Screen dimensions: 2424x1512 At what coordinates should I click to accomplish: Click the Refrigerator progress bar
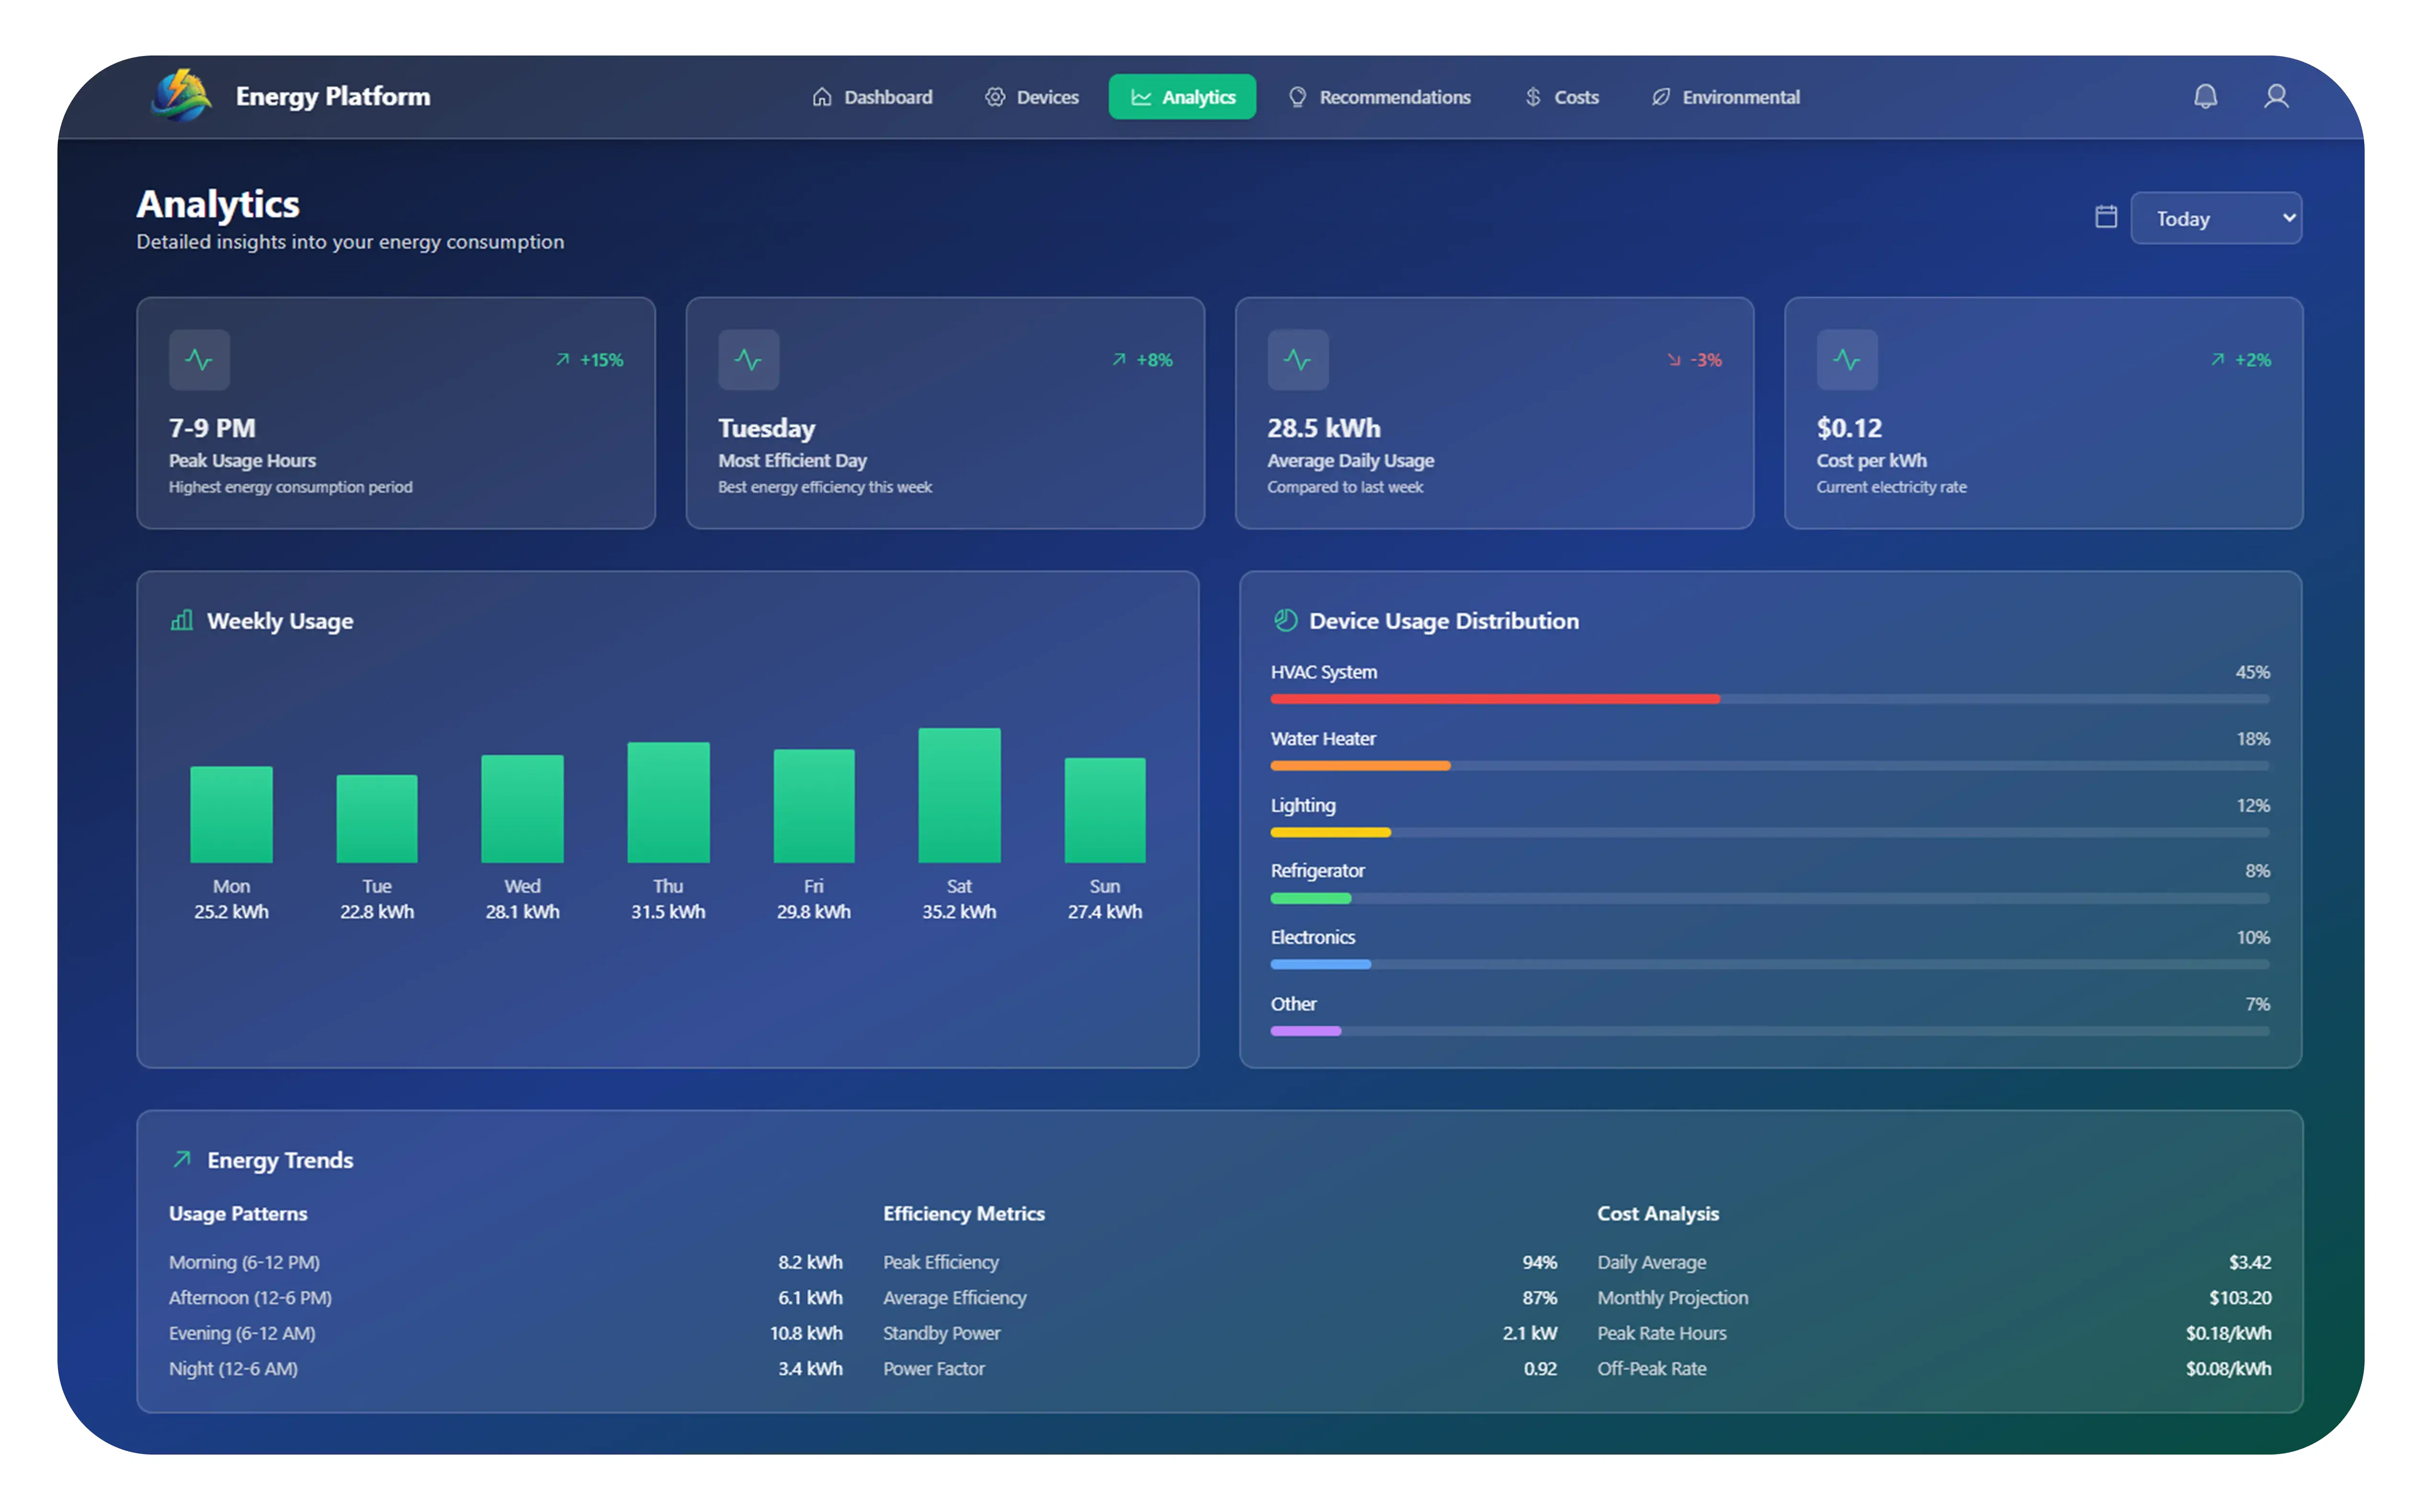1769,898
